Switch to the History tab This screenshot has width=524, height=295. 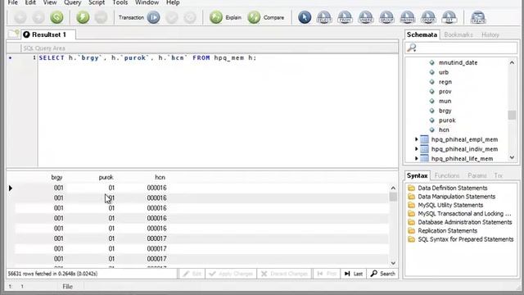(490, 34)
